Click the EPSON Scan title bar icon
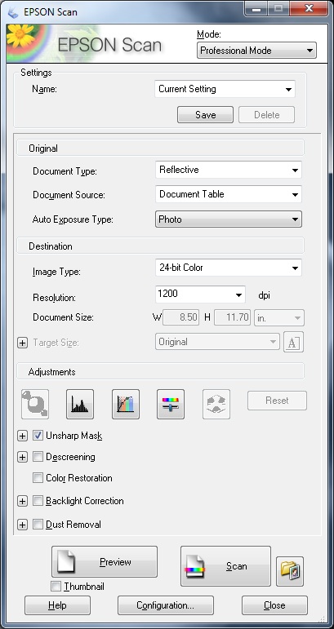The image size is (334, 629). 13,12
